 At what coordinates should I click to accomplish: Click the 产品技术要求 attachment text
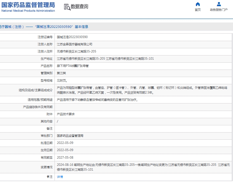(x=66, y=114)
